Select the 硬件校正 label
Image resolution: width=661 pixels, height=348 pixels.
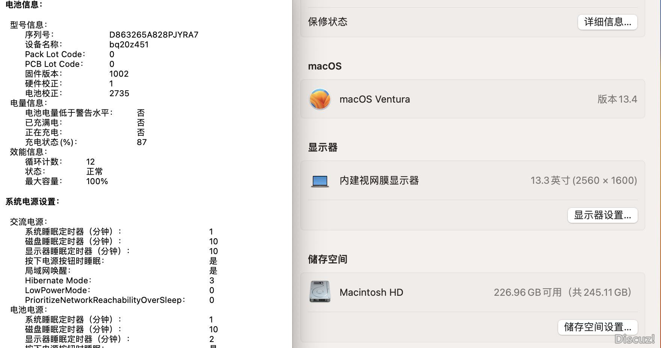pyautogui.click(x=44, y=83)
